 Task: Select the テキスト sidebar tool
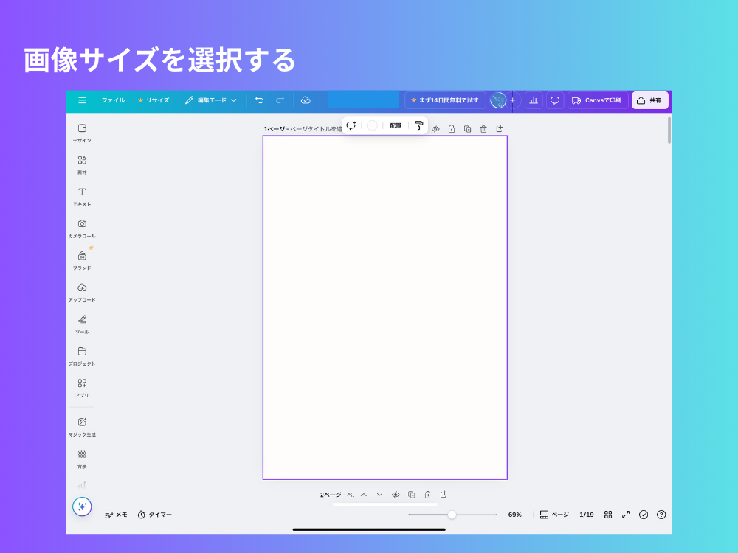coord(82,195)
